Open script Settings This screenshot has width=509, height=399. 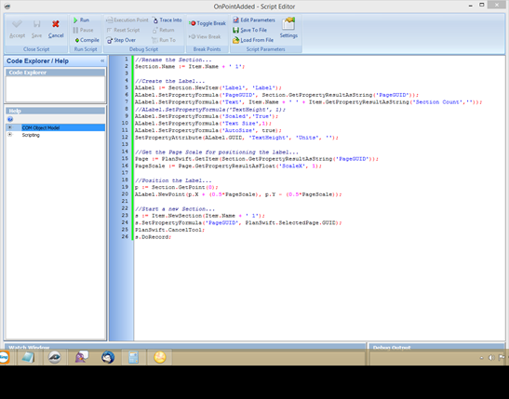pyautogui.click(x=288, y=28)
